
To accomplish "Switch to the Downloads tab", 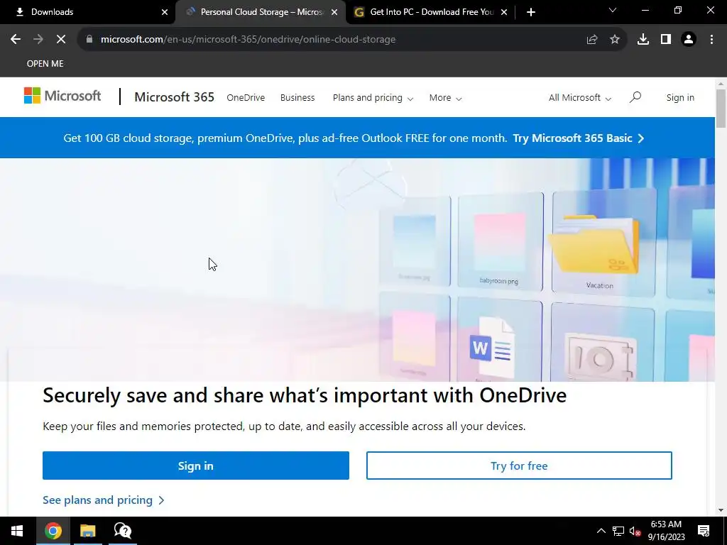I will point(88,13).
